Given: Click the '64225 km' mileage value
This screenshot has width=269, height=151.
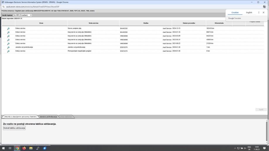Looking at the screenshot, I should click(x=210, y=36).
